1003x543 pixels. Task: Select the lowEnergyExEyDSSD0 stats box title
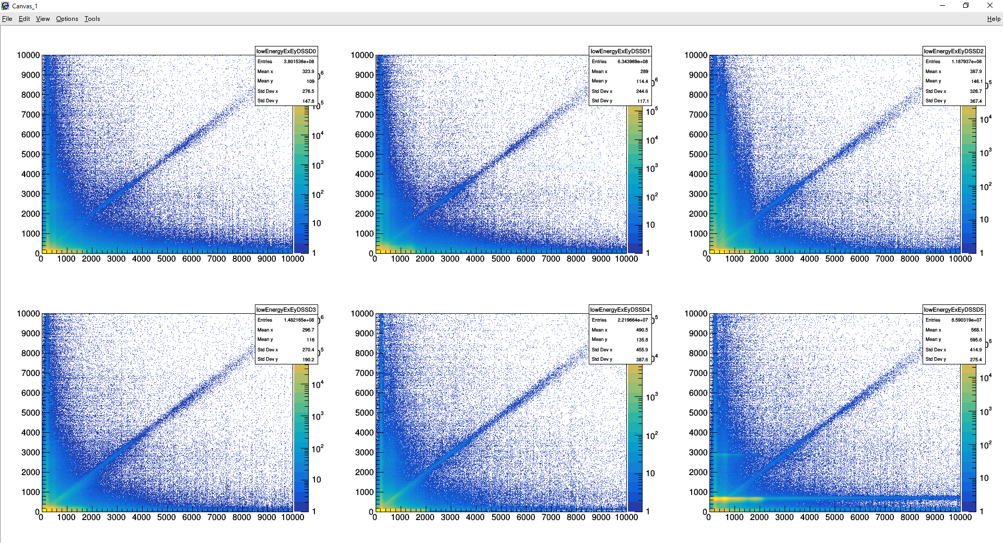point(286,51)
